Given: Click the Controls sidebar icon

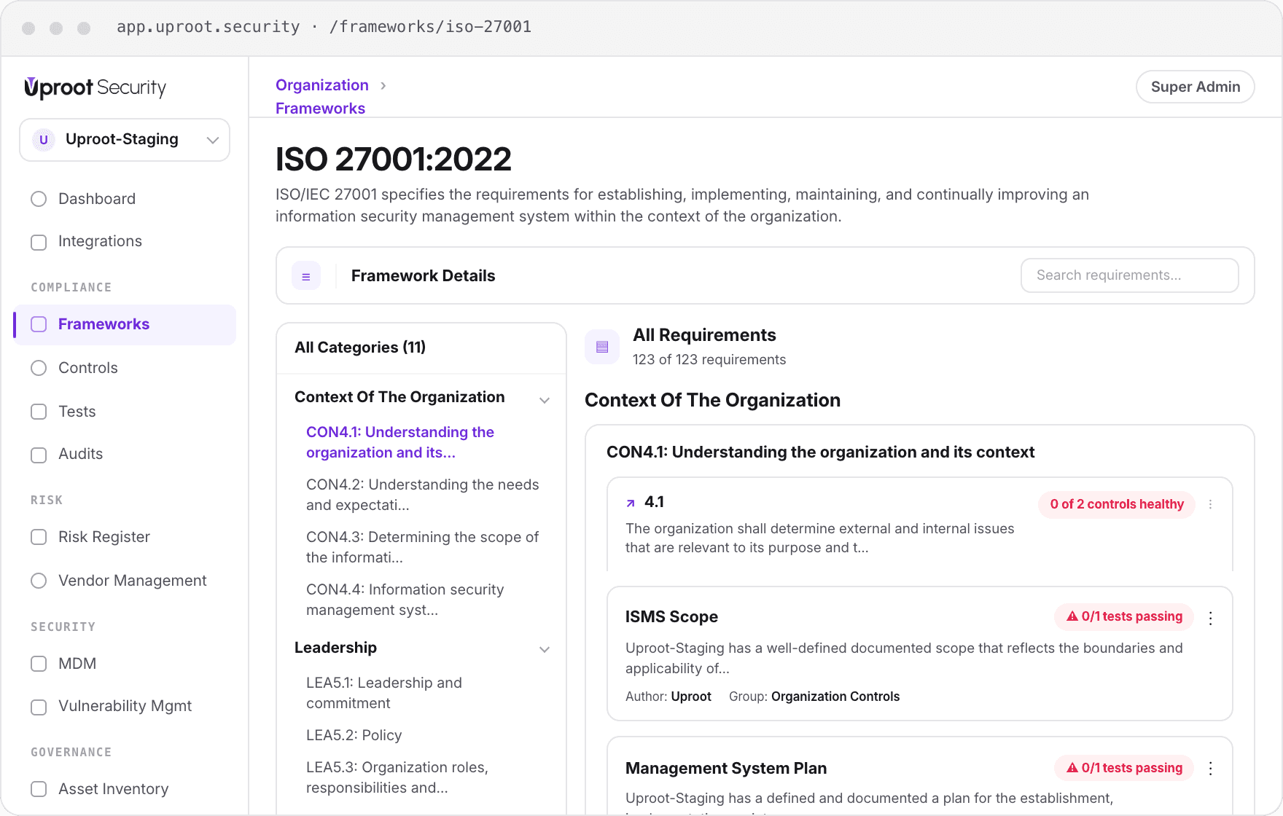Looking at the screenshot, I should click(39, 368).
